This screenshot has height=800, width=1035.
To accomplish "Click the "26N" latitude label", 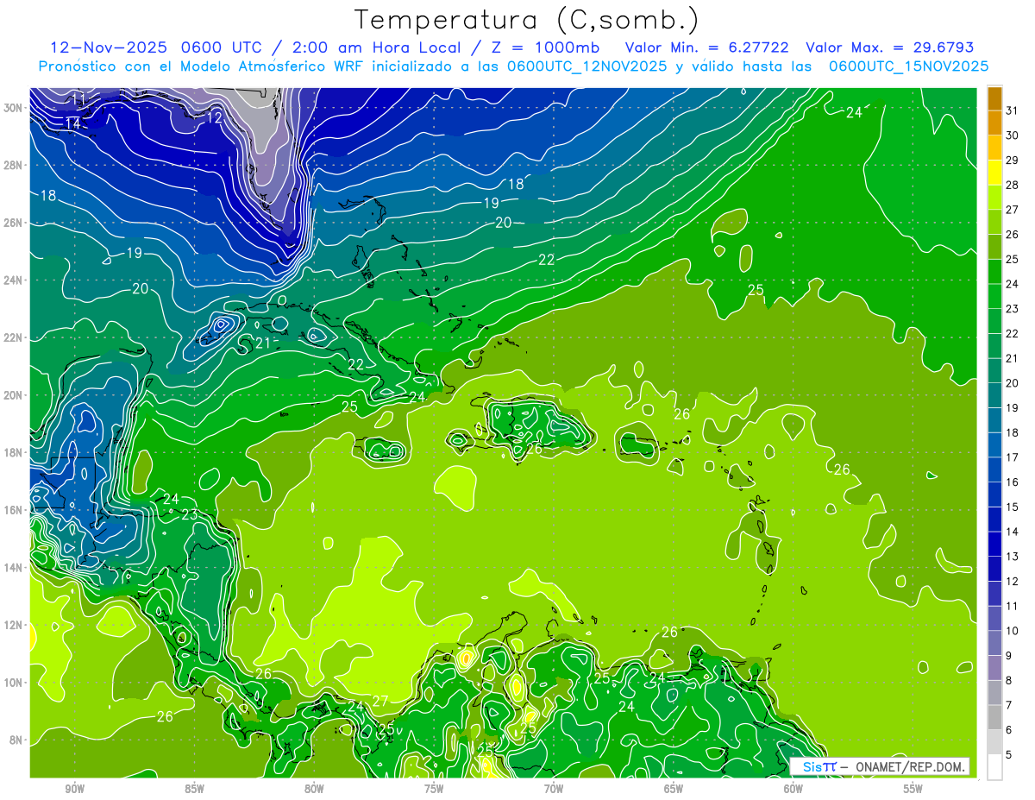I will [14, 223].
